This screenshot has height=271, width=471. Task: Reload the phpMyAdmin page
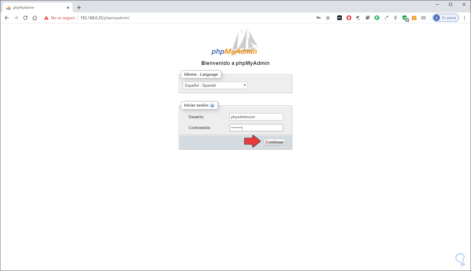25,18
